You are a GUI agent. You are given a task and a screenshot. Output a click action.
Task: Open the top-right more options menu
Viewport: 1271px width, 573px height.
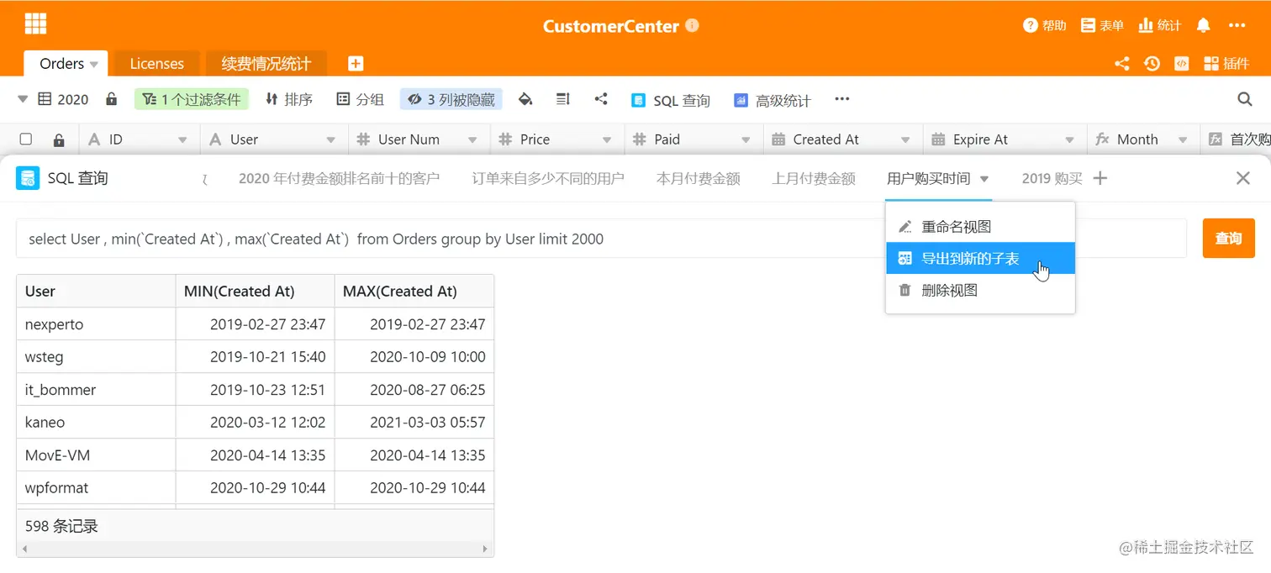coord(1237,25)
